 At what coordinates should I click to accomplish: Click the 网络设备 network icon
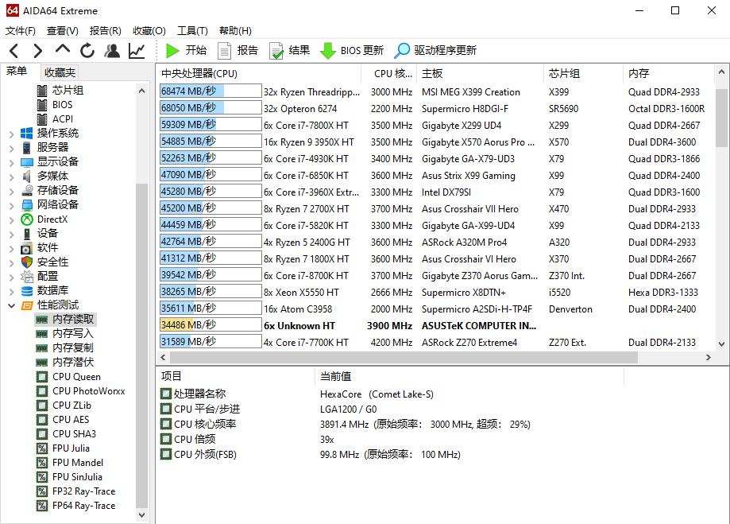point(26,205)
